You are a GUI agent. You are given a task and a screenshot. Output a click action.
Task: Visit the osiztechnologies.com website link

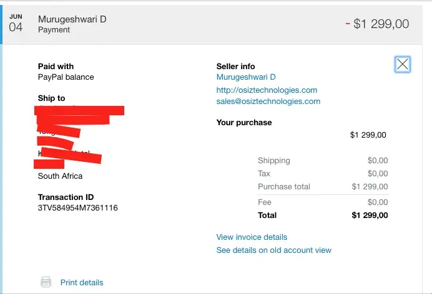[x=267, y=90]
